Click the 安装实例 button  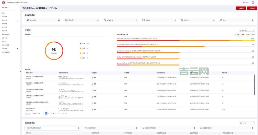241,8
